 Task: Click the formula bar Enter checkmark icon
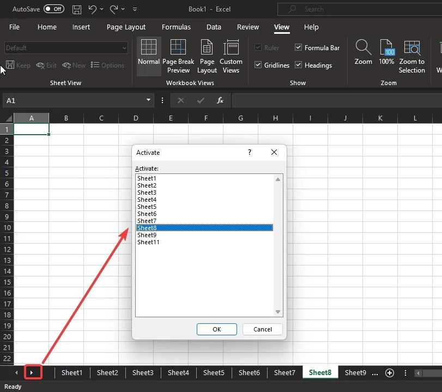coord(201,100)
